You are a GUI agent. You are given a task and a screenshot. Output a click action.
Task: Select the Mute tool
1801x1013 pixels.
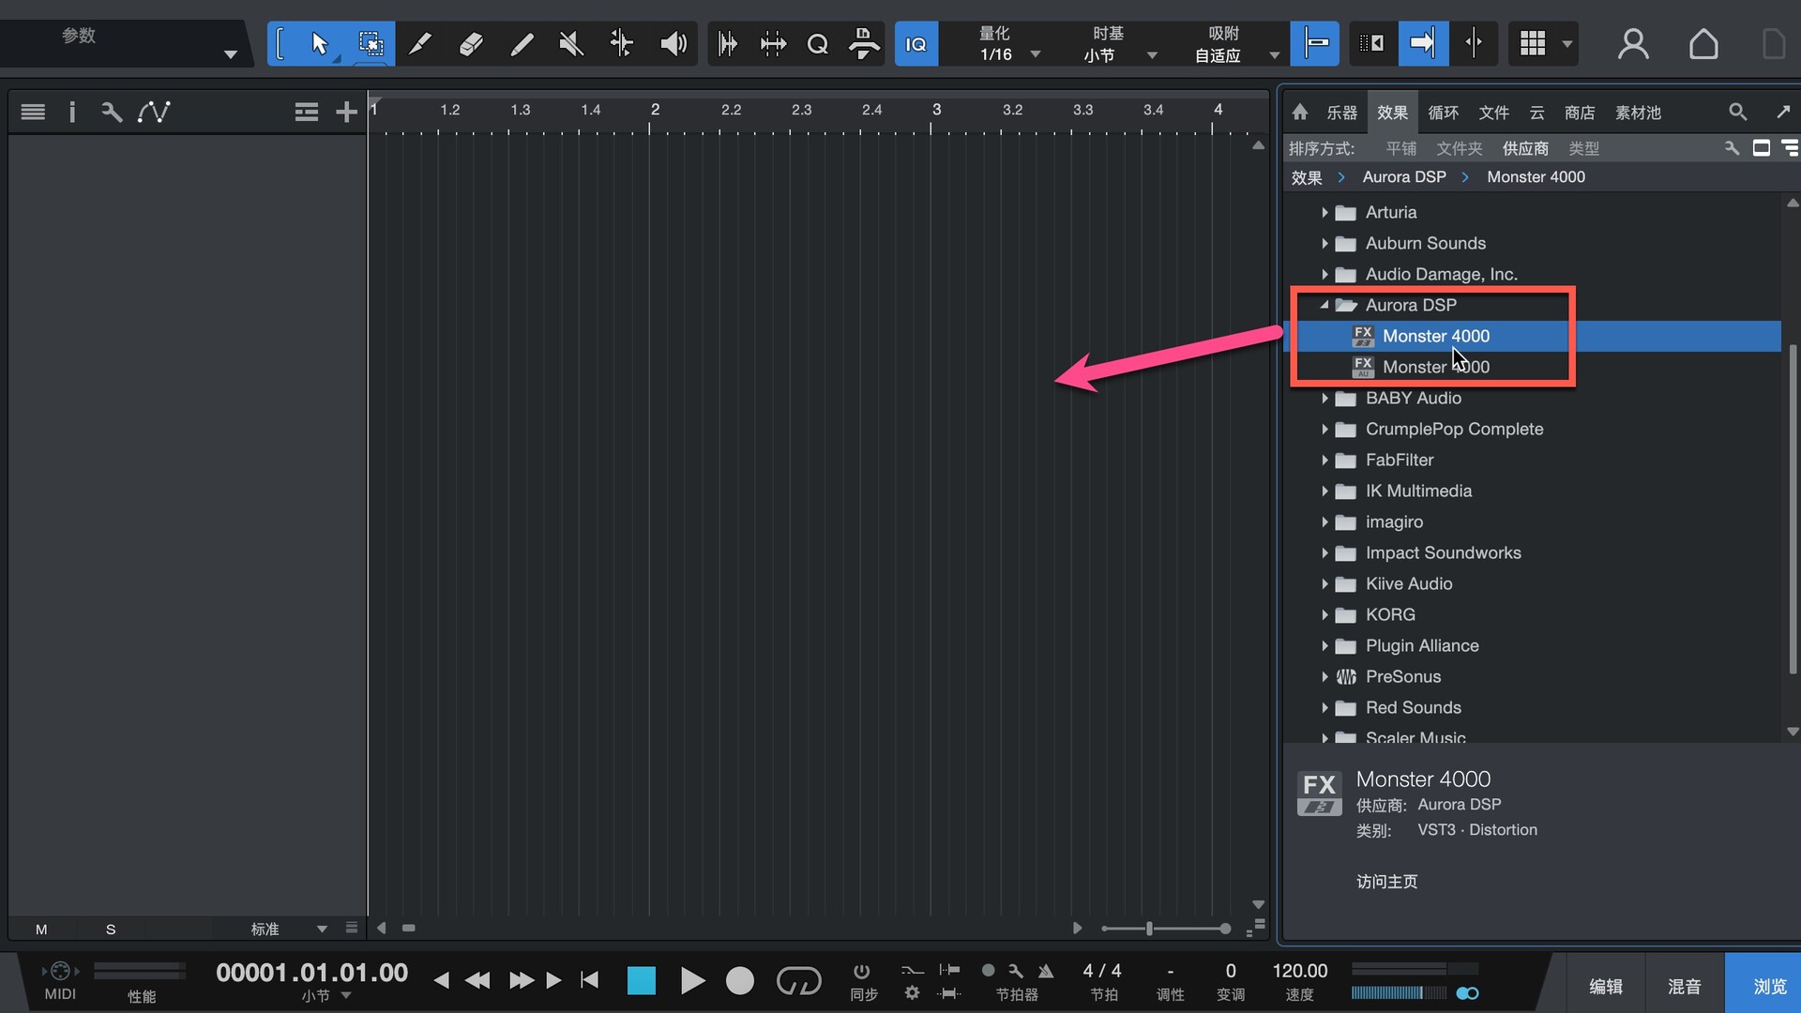click(x=571, y=44)
